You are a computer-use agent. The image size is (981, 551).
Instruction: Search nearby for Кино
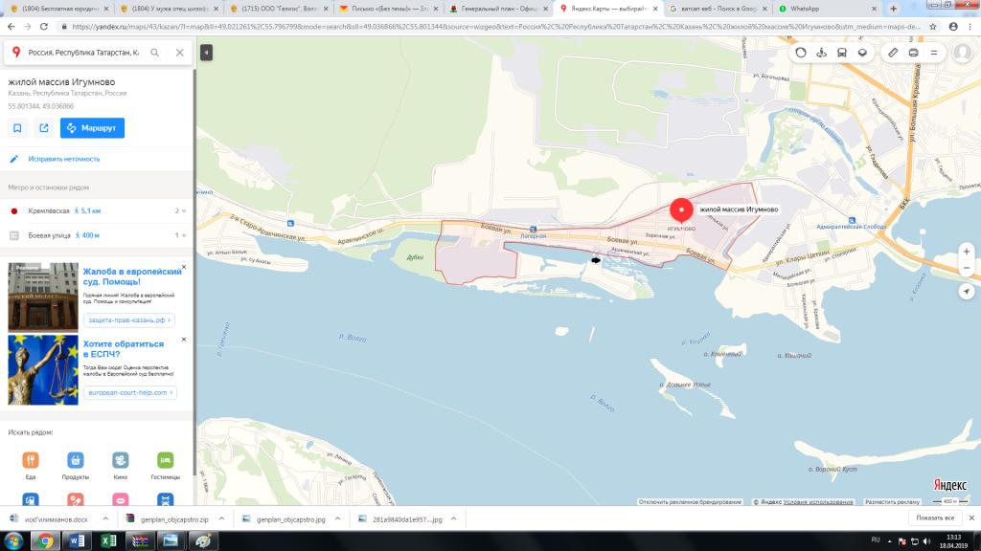tap(120, 461)
